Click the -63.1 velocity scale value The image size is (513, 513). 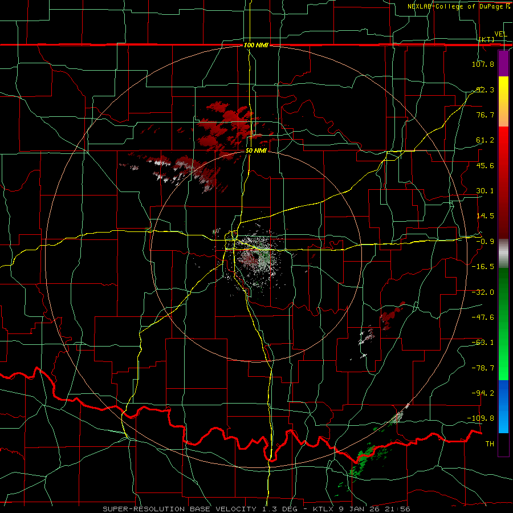483,343
